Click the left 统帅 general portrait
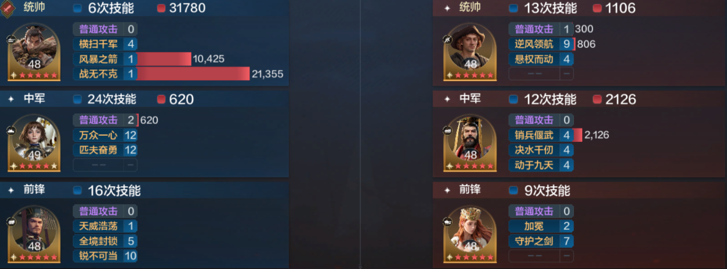 coord(34,52)
